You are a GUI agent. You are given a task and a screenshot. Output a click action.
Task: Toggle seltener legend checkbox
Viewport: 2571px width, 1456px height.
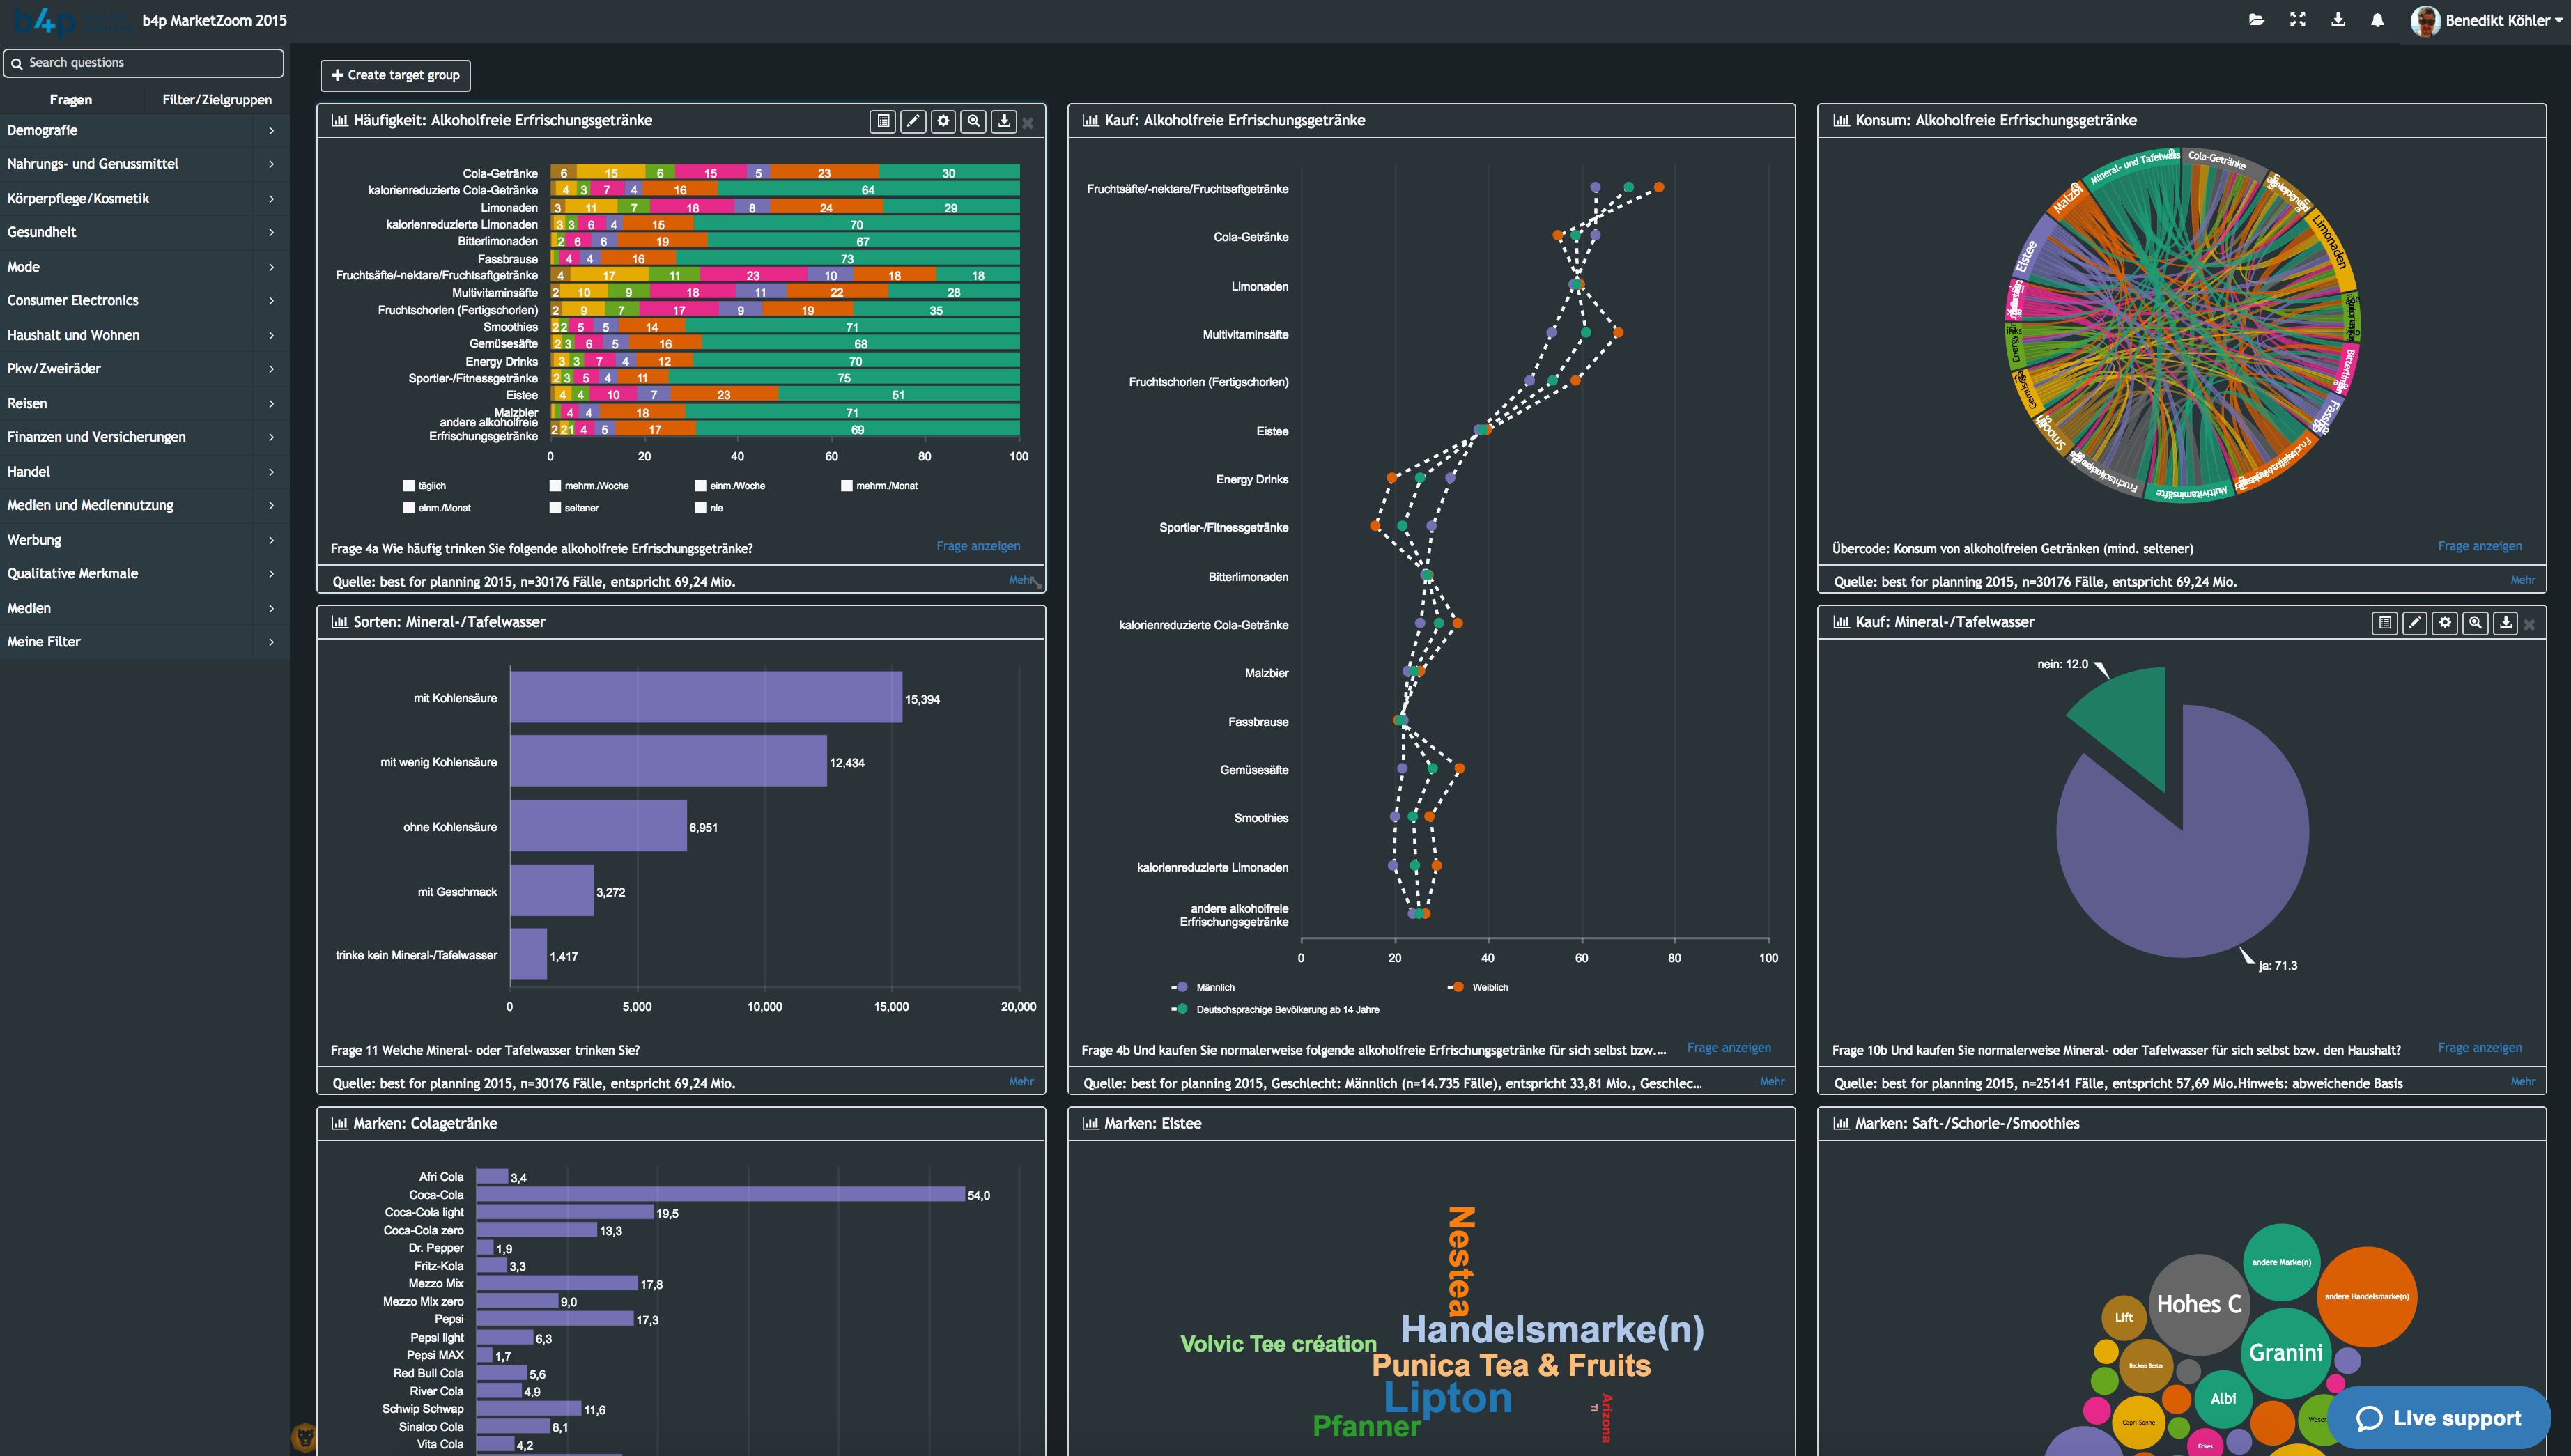coord(555,508)
